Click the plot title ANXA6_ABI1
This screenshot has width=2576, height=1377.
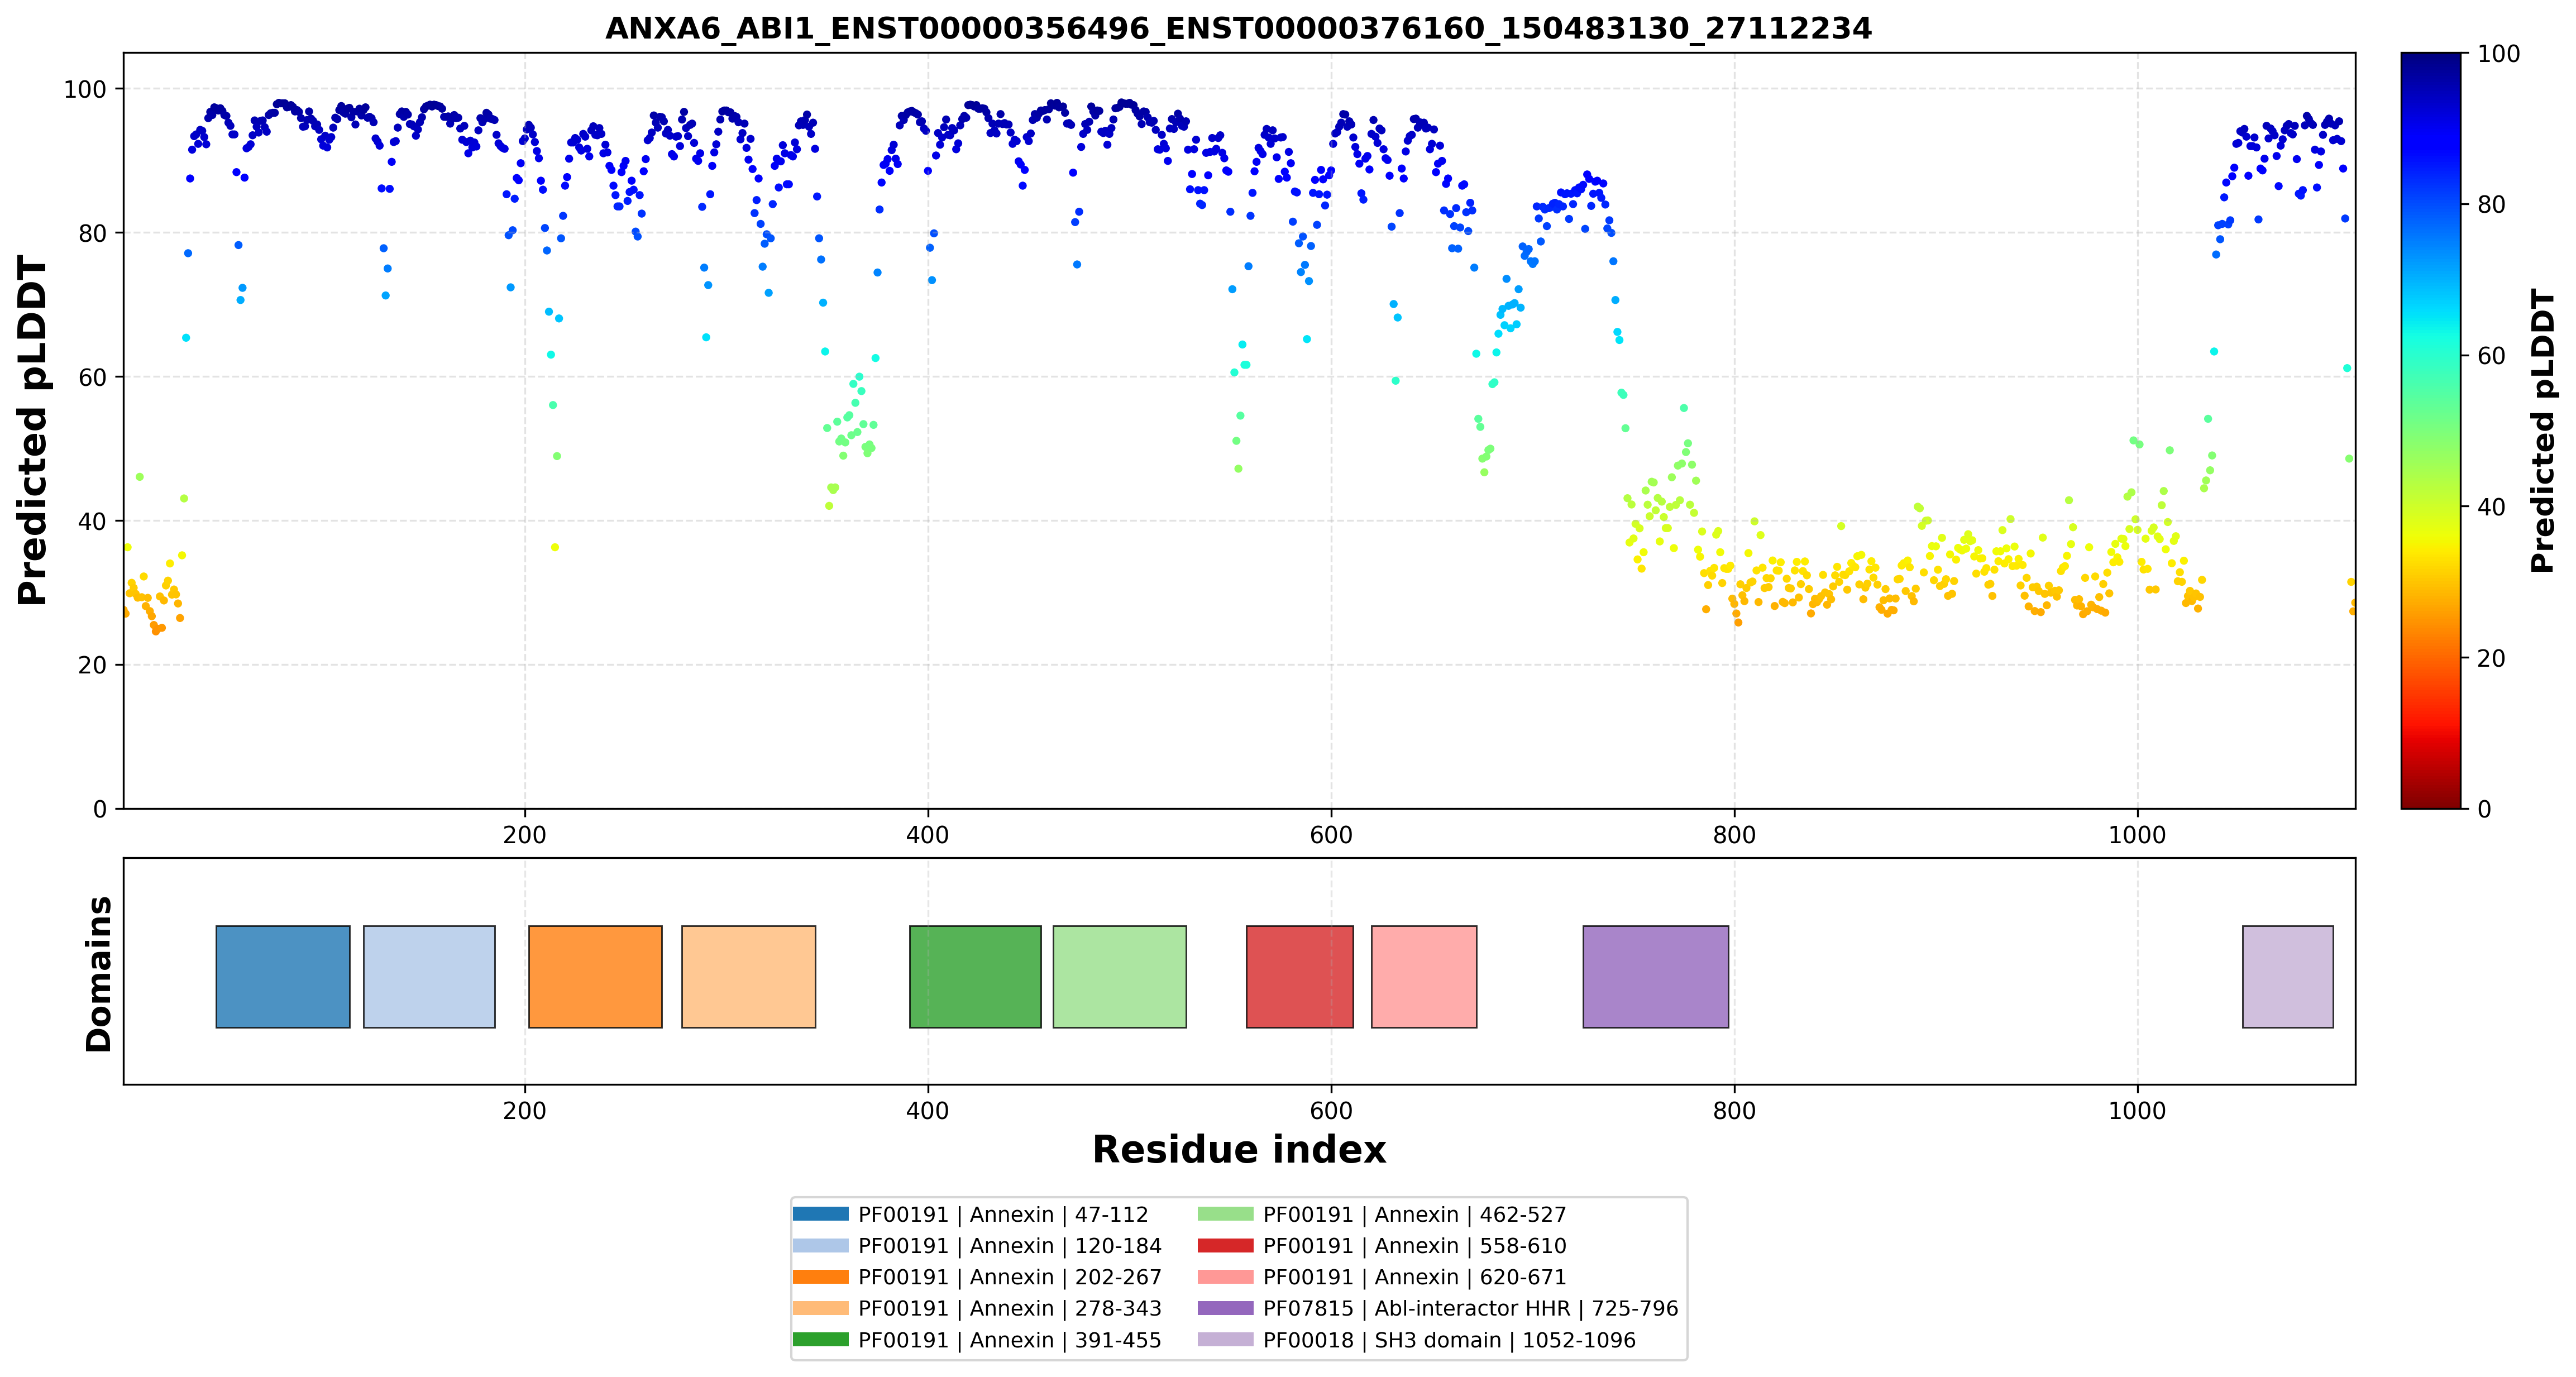1238,28
